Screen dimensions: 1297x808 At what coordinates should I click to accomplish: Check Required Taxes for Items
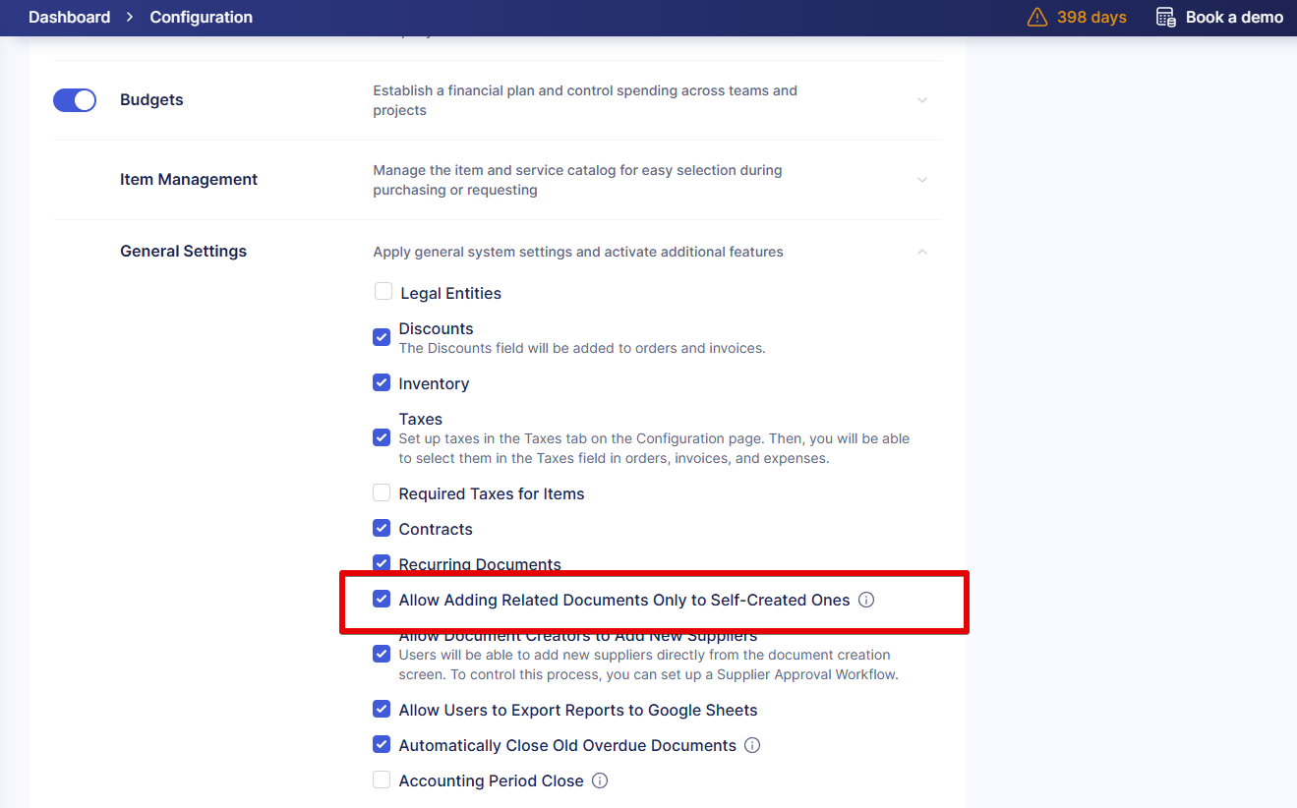382,493
